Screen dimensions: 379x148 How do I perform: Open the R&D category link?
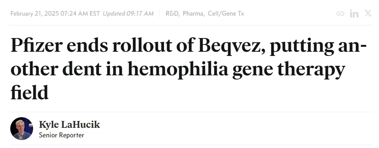tap(173, 14)
